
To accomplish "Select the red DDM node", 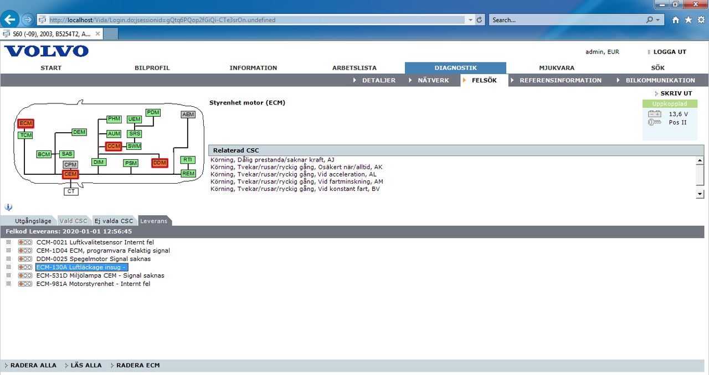I will [160, 163].
